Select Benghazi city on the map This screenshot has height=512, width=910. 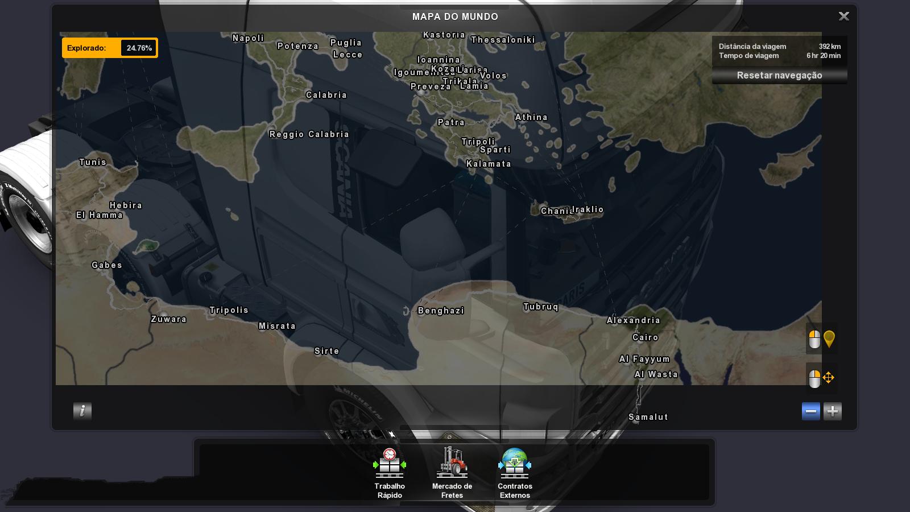click(x=441, y=311)
